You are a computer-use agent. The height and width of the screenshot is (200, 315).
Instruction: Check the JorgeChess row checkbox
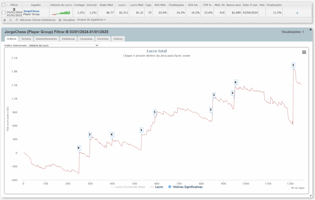pos(3,13)
